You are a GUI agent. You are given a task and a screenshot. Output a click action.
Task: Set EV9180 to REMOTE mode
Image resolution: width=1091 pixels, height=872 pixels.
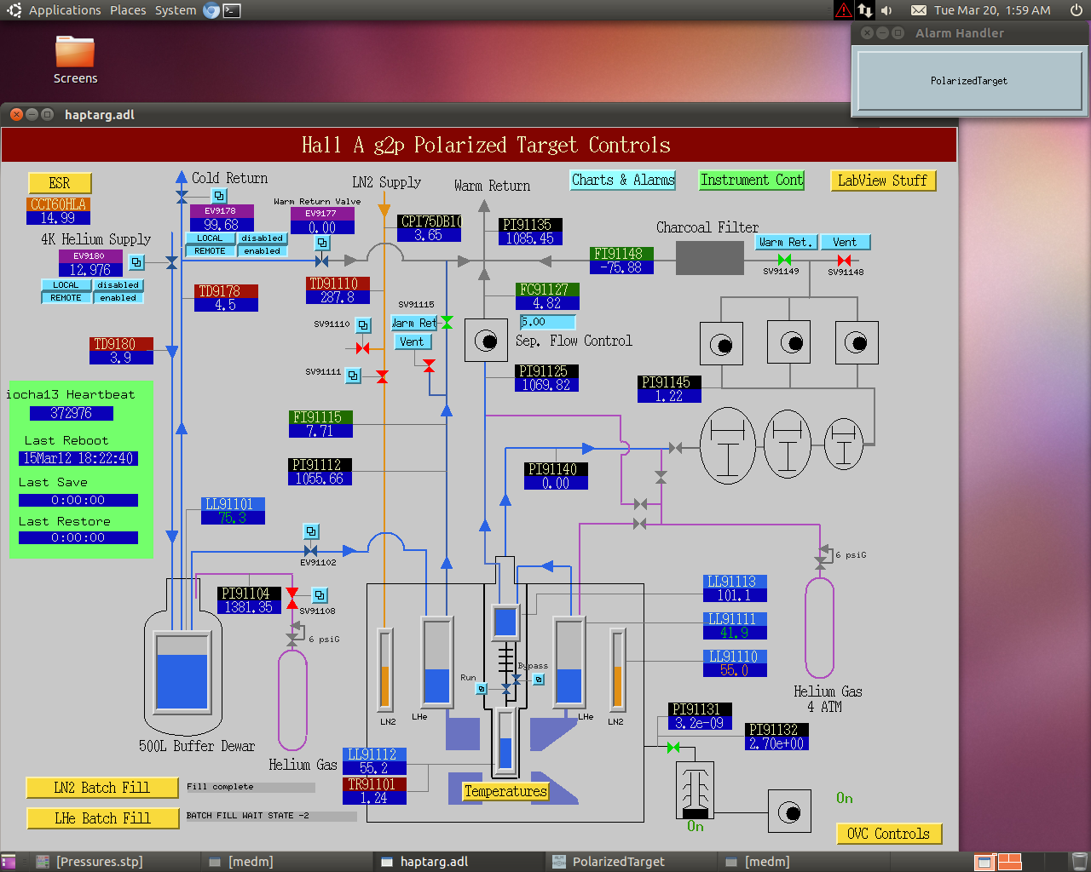pos(66,298)
